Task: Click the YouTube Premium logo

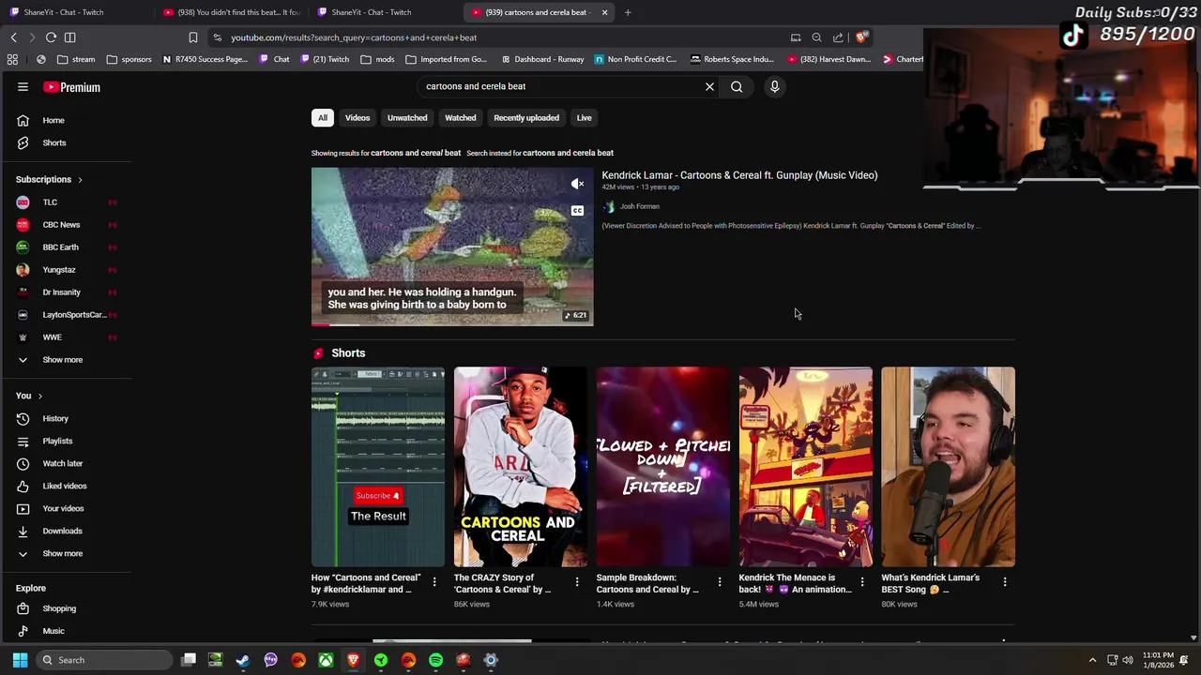Action: point(72,87)
